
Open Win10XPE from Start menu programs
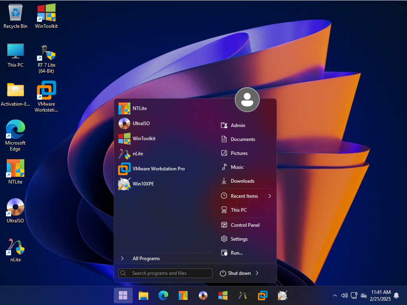pos(165,183)
